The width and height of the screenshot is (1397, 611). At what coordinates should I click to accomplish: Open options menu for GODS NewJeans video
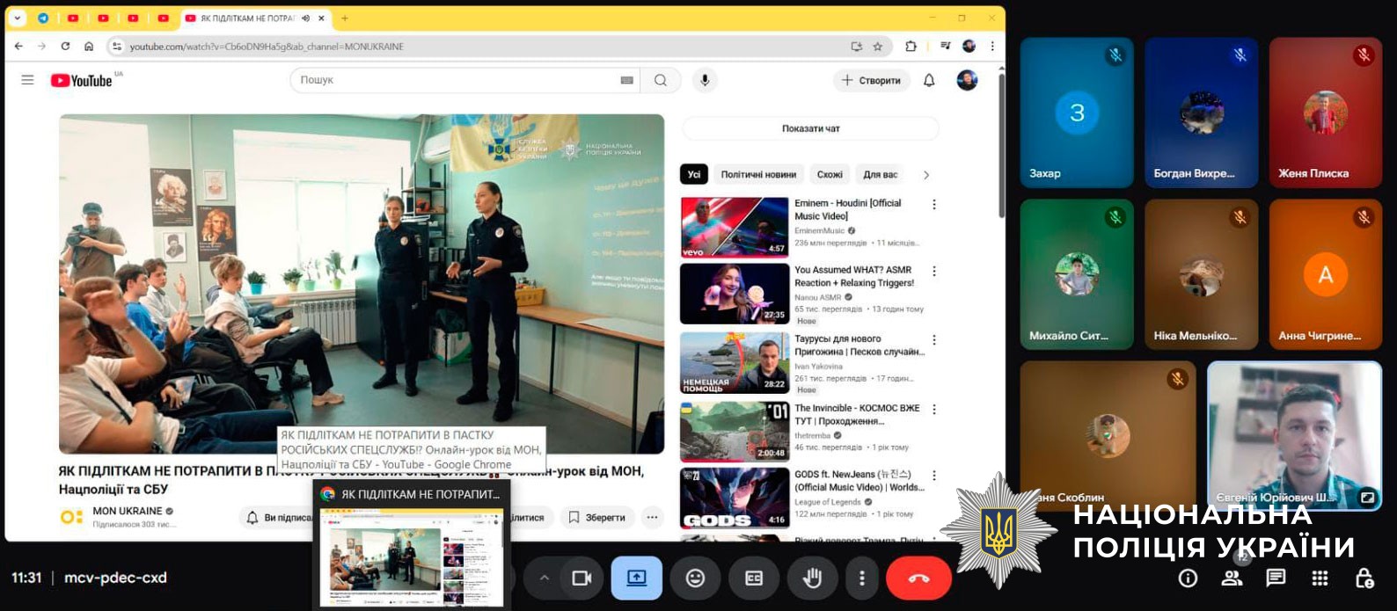tap(934, 476)
